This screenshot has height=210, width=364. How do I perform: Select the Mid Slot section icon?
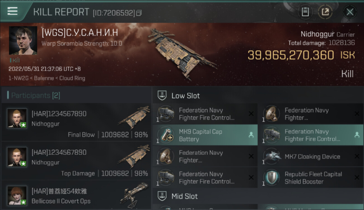[x=162, y=196]
